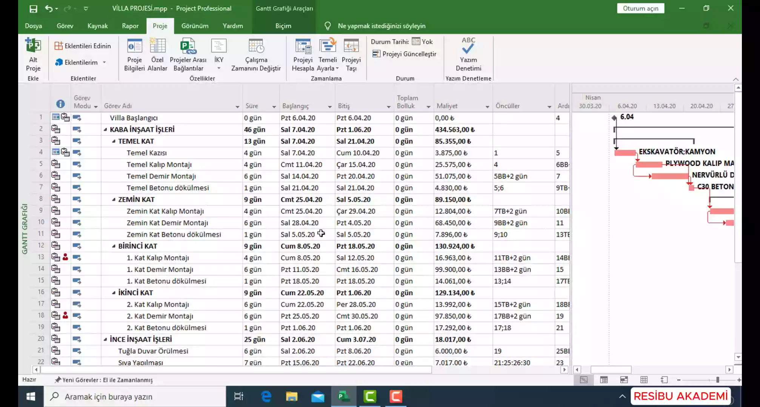The image size is (760, 407).
Task: Switch to Görev ribbon tab
Action: [65, 26]
